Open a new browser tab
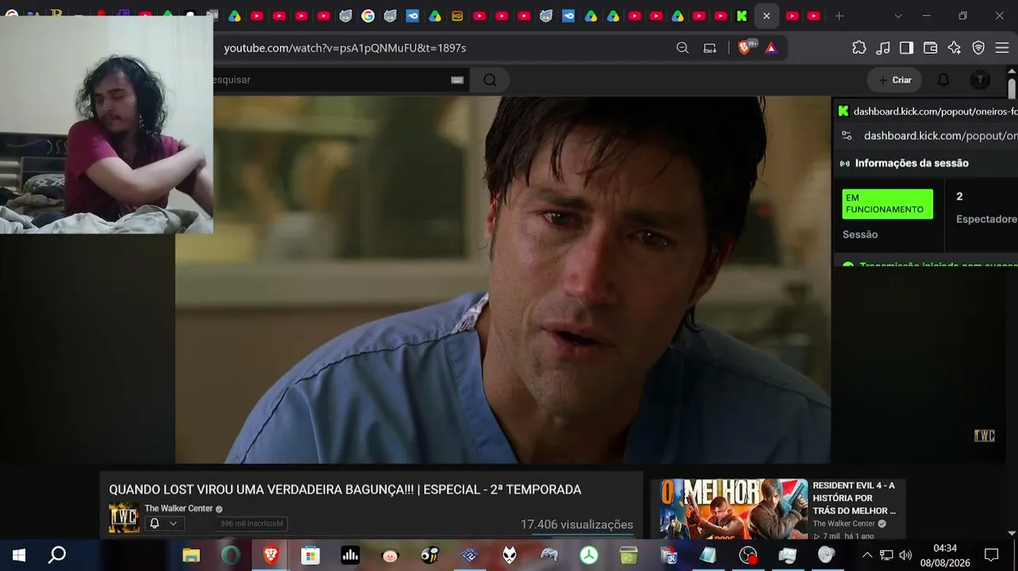The width and height of the screenshot is (1018, 571). 839,16
